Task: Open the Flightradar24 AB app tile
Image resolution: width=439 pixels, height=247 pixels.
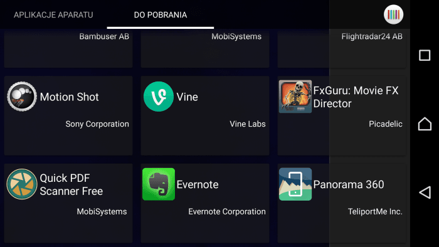Action: pyautogui.click(x=342, y=48)
